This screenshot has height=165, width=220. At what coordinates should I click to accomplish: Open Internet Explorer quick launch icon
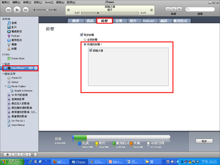[31, 162]
